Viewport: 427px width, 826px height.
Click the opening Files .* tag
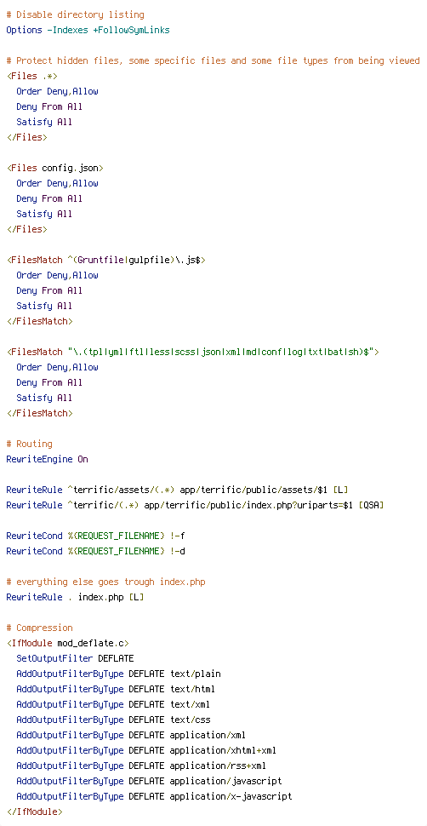(x=32, y=76)
